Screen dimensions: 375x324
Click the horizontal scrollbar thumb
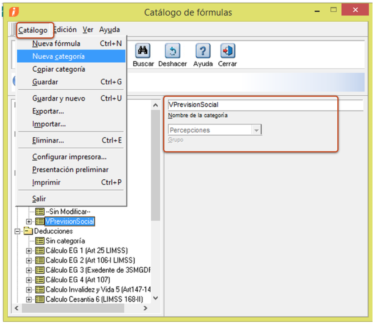tap(73, 308)
